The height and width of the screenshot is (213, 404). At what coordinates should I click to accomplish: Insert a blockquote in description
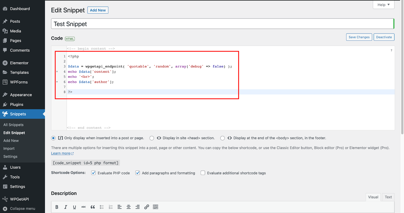tap(93, 207)
